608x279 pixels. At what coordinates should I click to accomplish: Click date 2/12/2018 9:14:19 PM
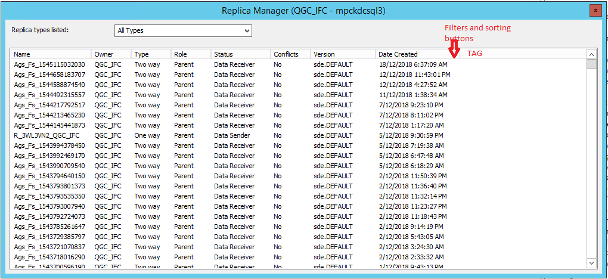pos(411,227)
